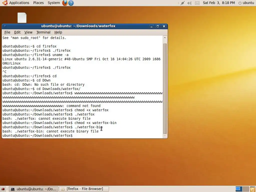Screen dimensions: 256x192
Task: Open the System menu
Action: [54, 3]
